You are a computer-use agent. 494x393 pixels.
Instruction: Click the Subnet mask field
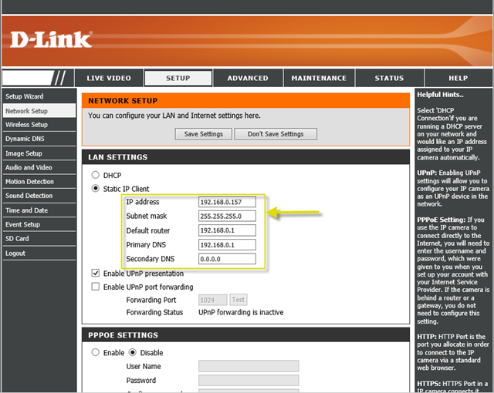(x=227, y=216)
